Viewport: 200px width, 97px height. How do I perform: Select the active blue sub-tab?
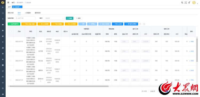(19, 13)
